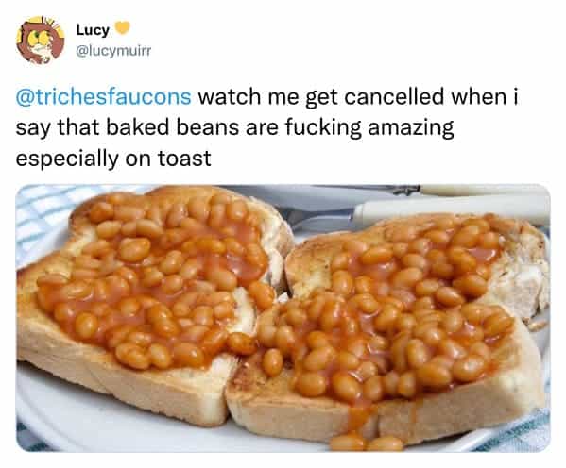Click the knife handle in the photo

486,190
